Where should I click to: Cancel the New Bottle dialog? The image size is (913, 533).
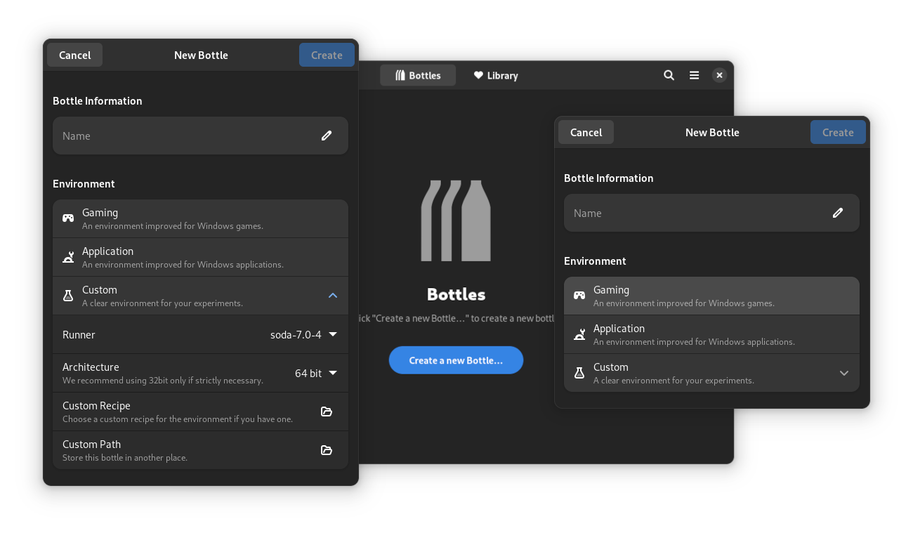click(74, 55)
